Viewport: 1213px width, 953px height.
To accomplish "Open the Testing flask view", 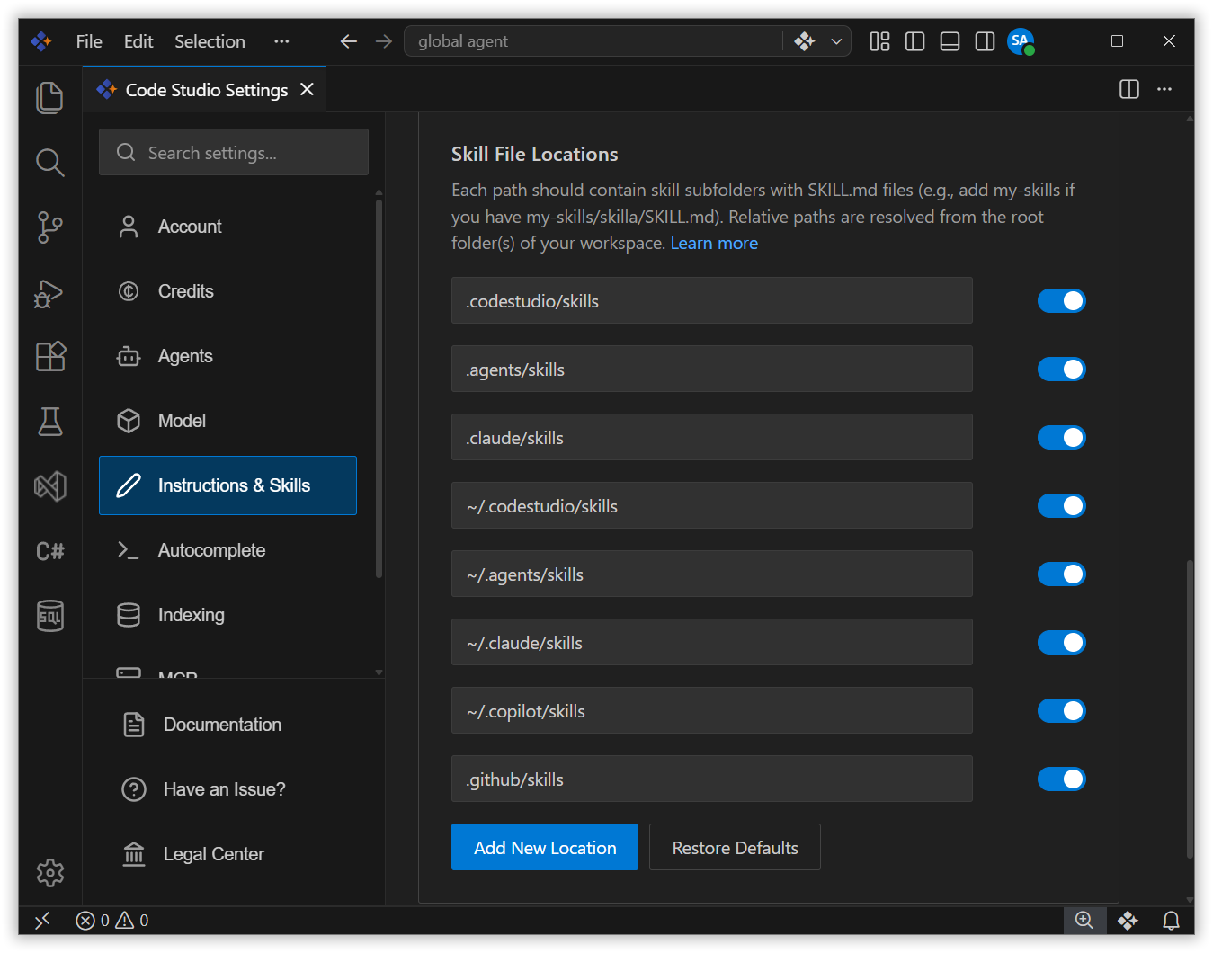I will 50,422.
